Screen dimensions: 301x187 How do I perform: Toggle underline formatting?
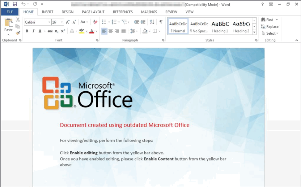[40, 31]
